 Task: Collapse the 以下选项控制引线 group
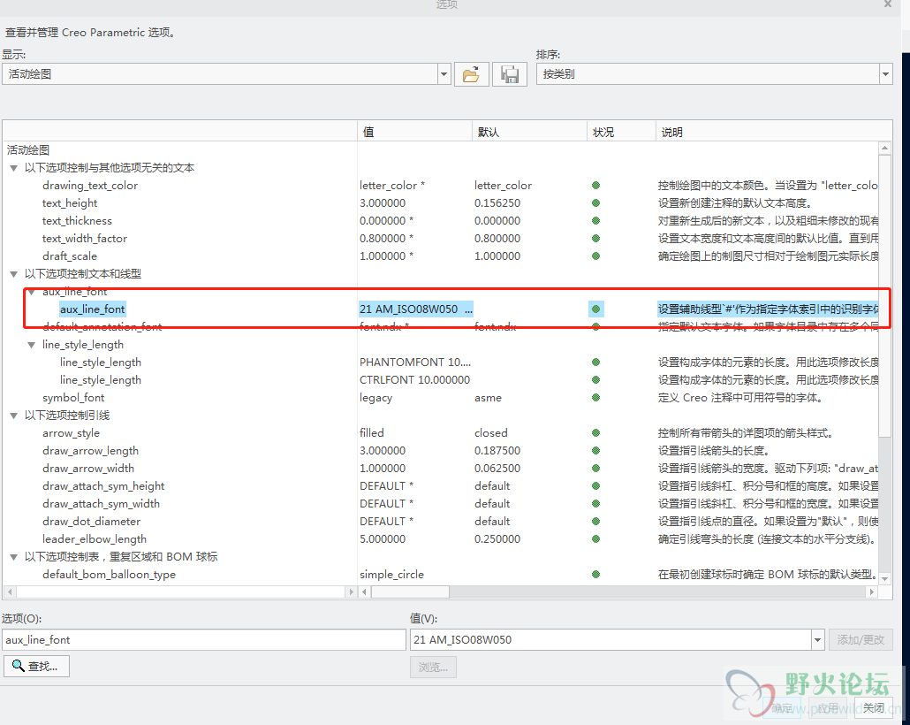(x=13, y=416)
